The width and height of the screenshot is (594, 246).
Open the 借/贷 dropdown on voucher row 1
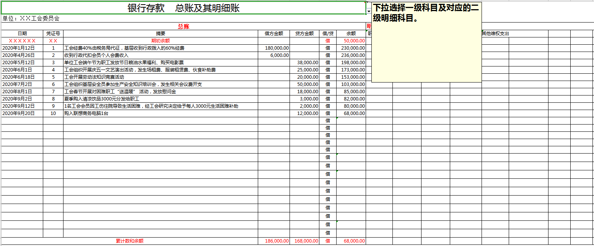(x=327, y=48)
